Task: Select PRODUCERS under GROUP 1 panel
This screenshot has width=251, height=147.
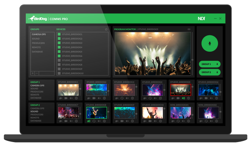Action: point(37,92)
